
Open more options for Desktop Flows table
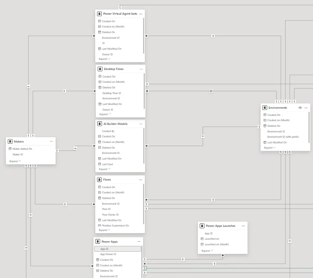coord(141,69)
